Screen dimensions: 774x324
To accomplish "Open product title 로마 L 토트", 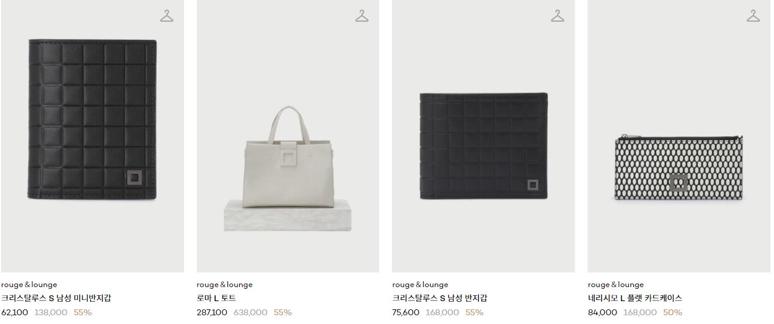I will (216, 298).
